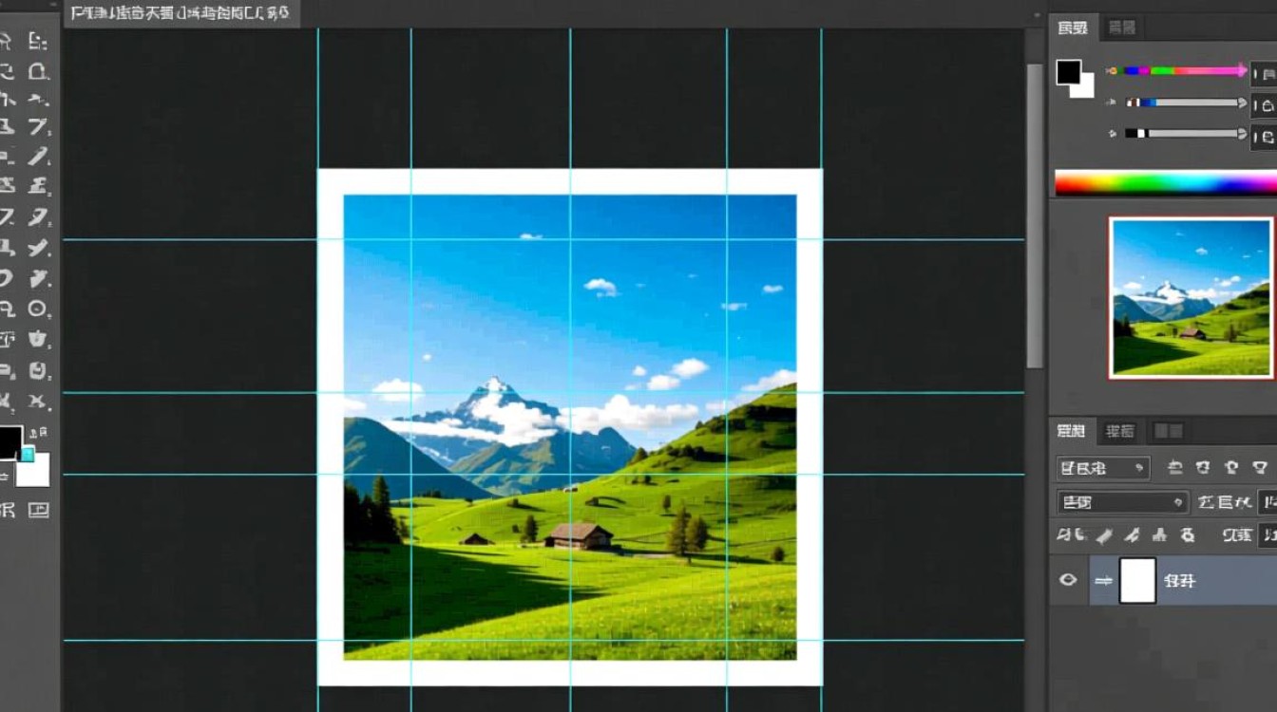Click the opacity field right of the blend mode dropdown

pyautogui.click(x=1267, y=502)
